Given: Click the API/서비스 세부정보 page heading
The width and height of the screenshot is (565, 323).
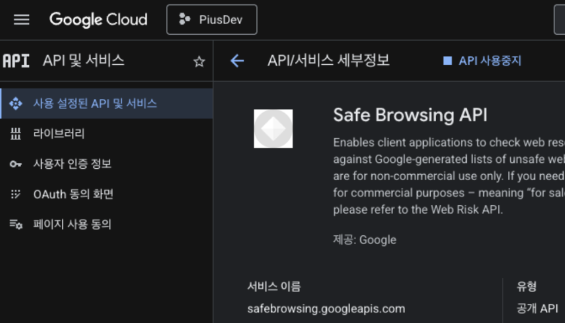Looking at the screenshot, I should 328,61.
